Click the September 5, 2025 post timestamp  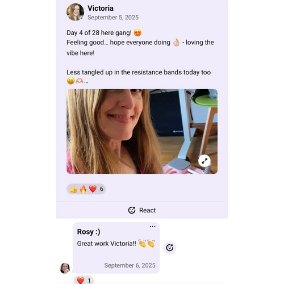coord(113,18)
